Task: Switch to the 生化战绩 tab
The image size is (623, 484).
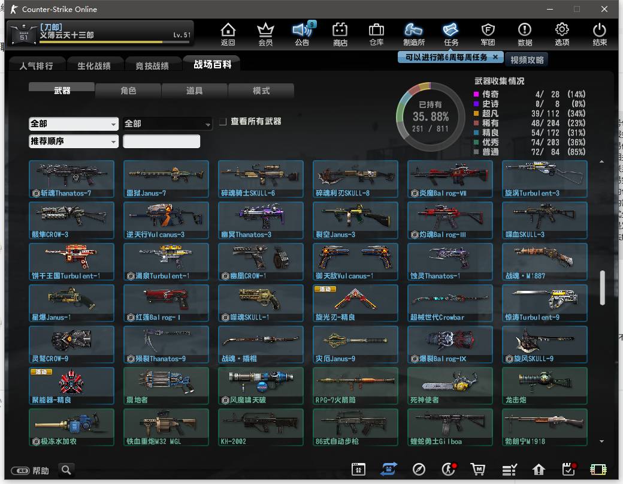Action: 94,66
